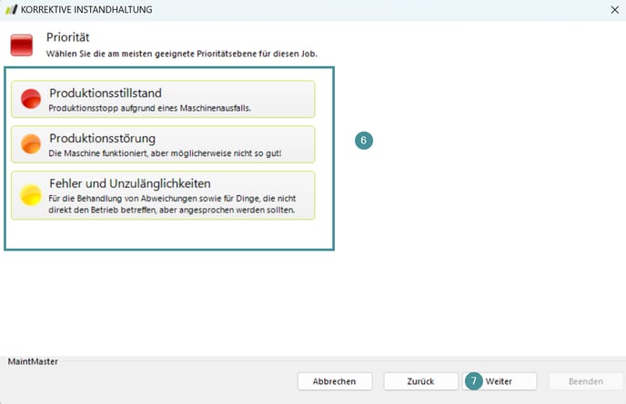Click the yellow circle Fehler icon

(x=31, y=195)
